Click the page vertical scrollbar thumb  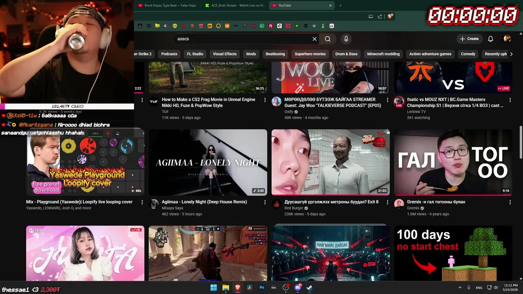(x=521, y=143)
